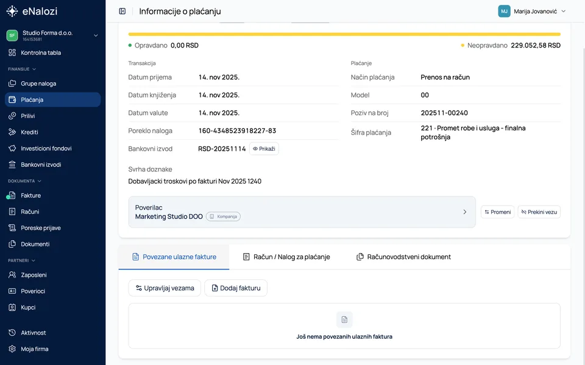Open Marija Jovanović user menu
The width and height of the screenshot is (585, 365).
click(x=532, y=11)
